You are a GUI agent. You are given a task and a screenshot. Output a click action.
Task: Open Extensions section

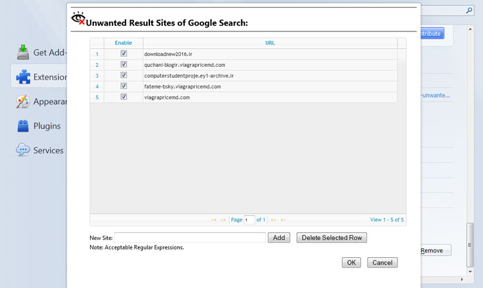pyautogui.click(x=39, y=76)
